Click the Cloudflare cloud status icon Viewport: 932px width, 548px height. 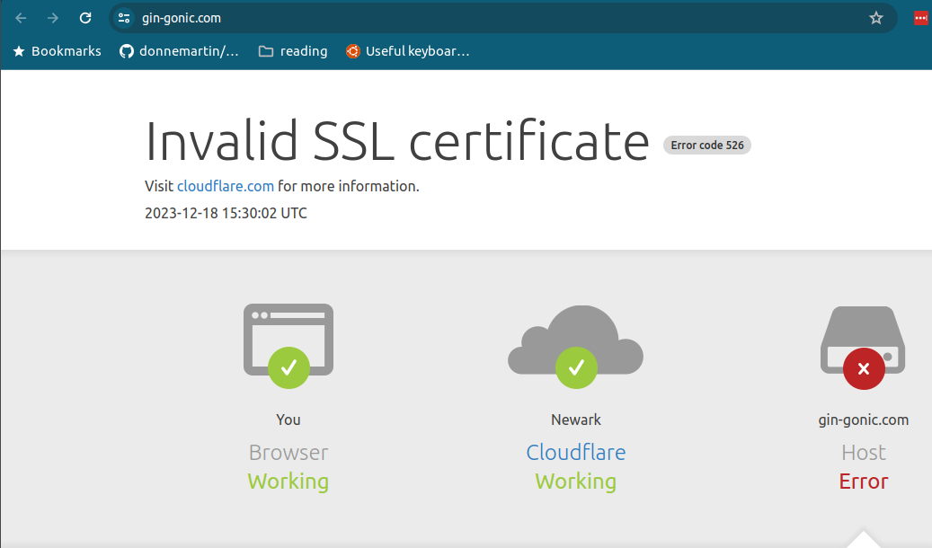(x=575, y=347)
